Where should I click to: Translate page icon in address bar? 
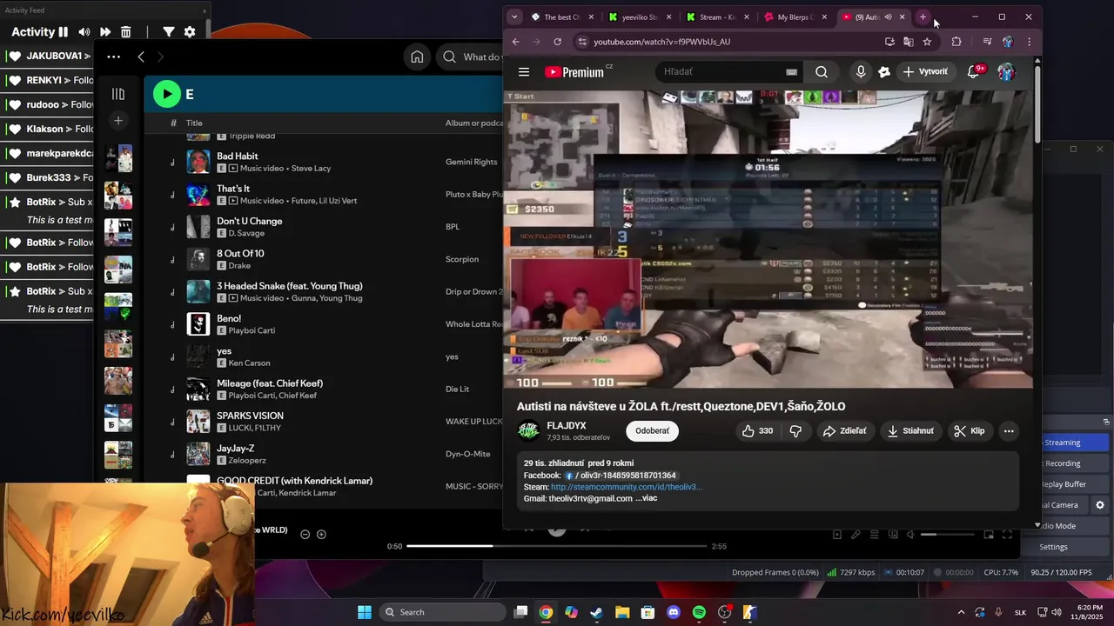(908, 42)
